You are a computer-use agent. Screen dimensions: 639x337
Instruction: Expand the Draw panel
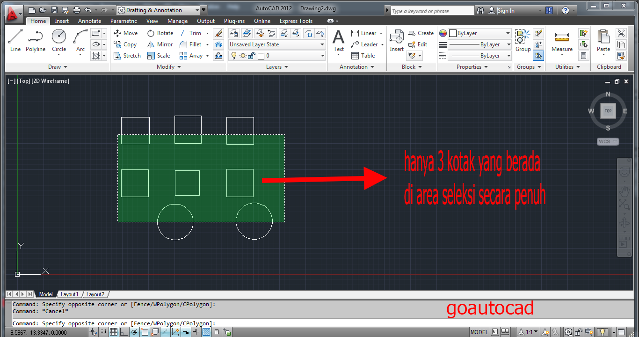click(x=65, y=66)
